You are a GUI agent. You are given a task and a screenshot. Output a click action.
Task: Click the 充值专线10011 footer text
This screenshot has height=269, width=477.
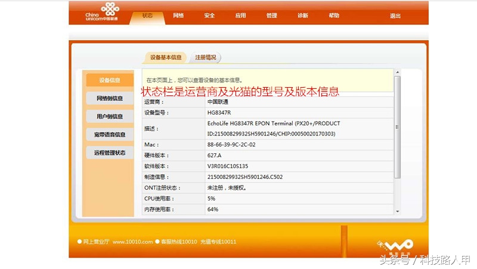tap(218, 242)
